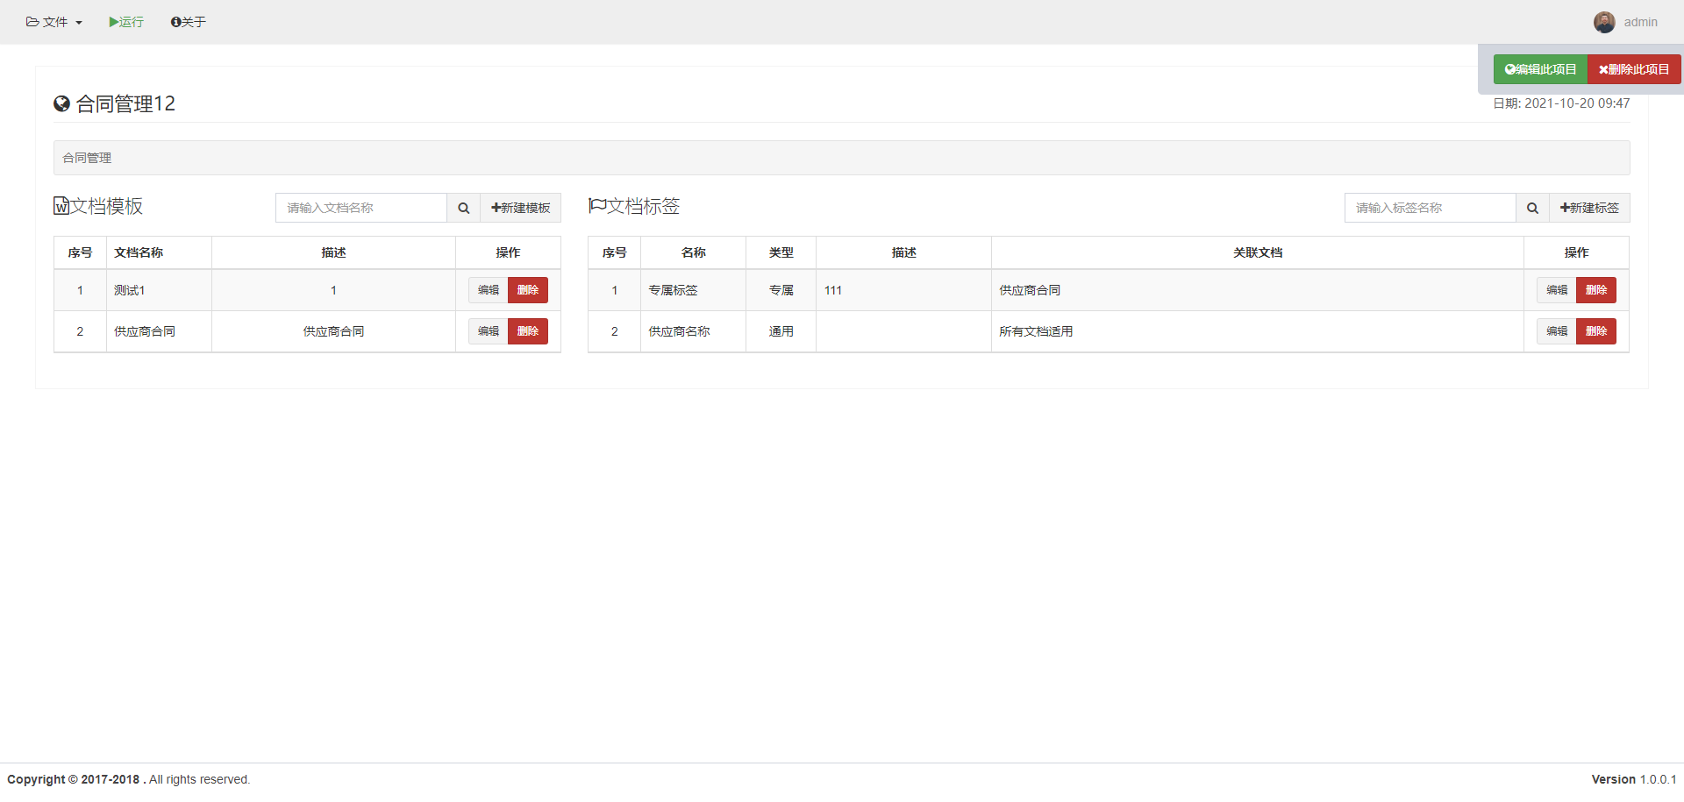Click the 合同管理 description bar text
The image size is (1684, 802).
(x=87, y=158)
